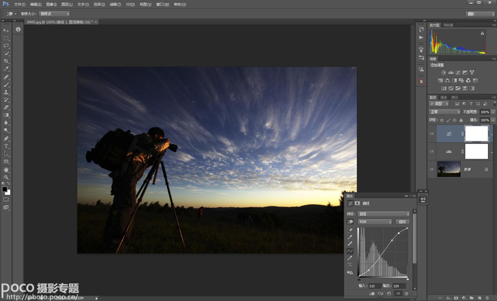Click the 自动 auto button in Curves panel

click(x=402, y=222)
